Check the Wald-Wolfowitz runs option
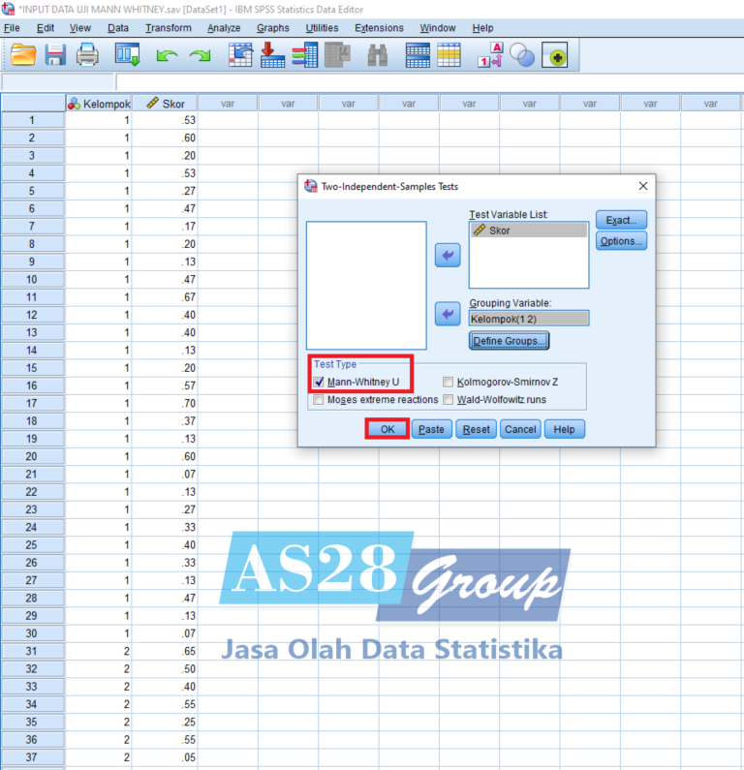Viewport: 744px width, 770px height. coord(449,399)
